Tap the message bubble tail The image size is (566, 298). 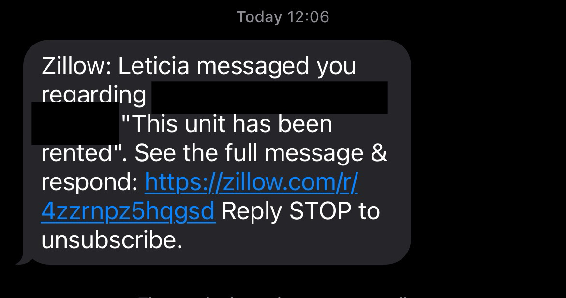coord(23,260)
